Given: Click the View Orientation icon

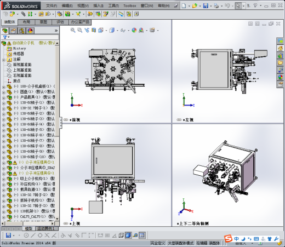Looking at the screenshot, I should [101, 30].
